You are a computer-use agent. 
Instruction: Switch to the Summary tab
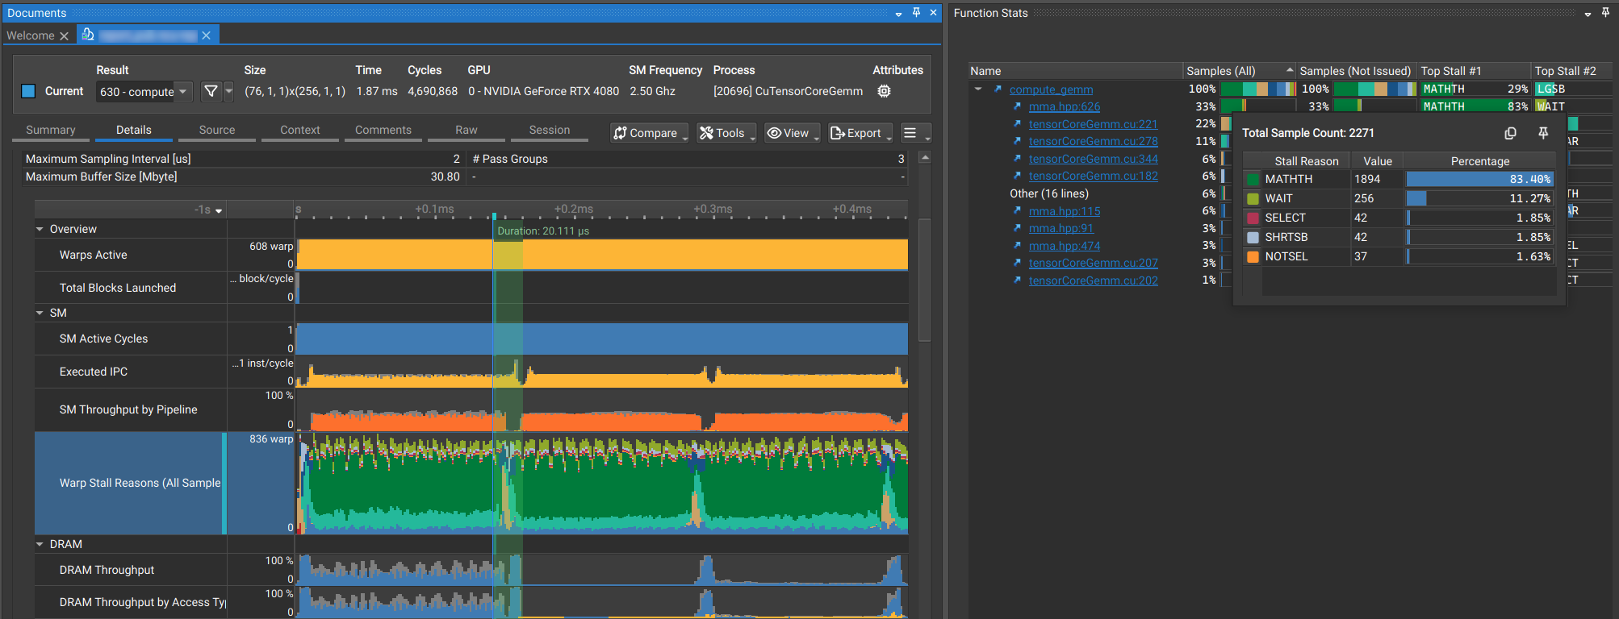[51, 130]
